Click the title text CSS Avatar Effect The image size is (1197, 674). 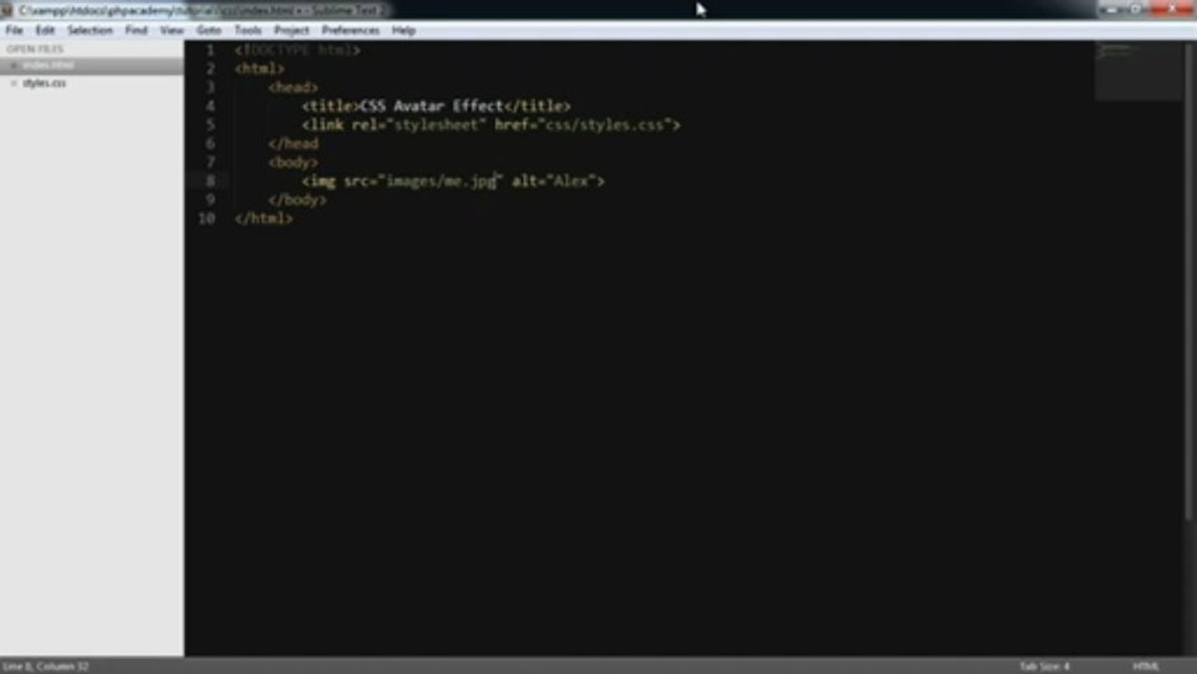(x=431, y=106)
